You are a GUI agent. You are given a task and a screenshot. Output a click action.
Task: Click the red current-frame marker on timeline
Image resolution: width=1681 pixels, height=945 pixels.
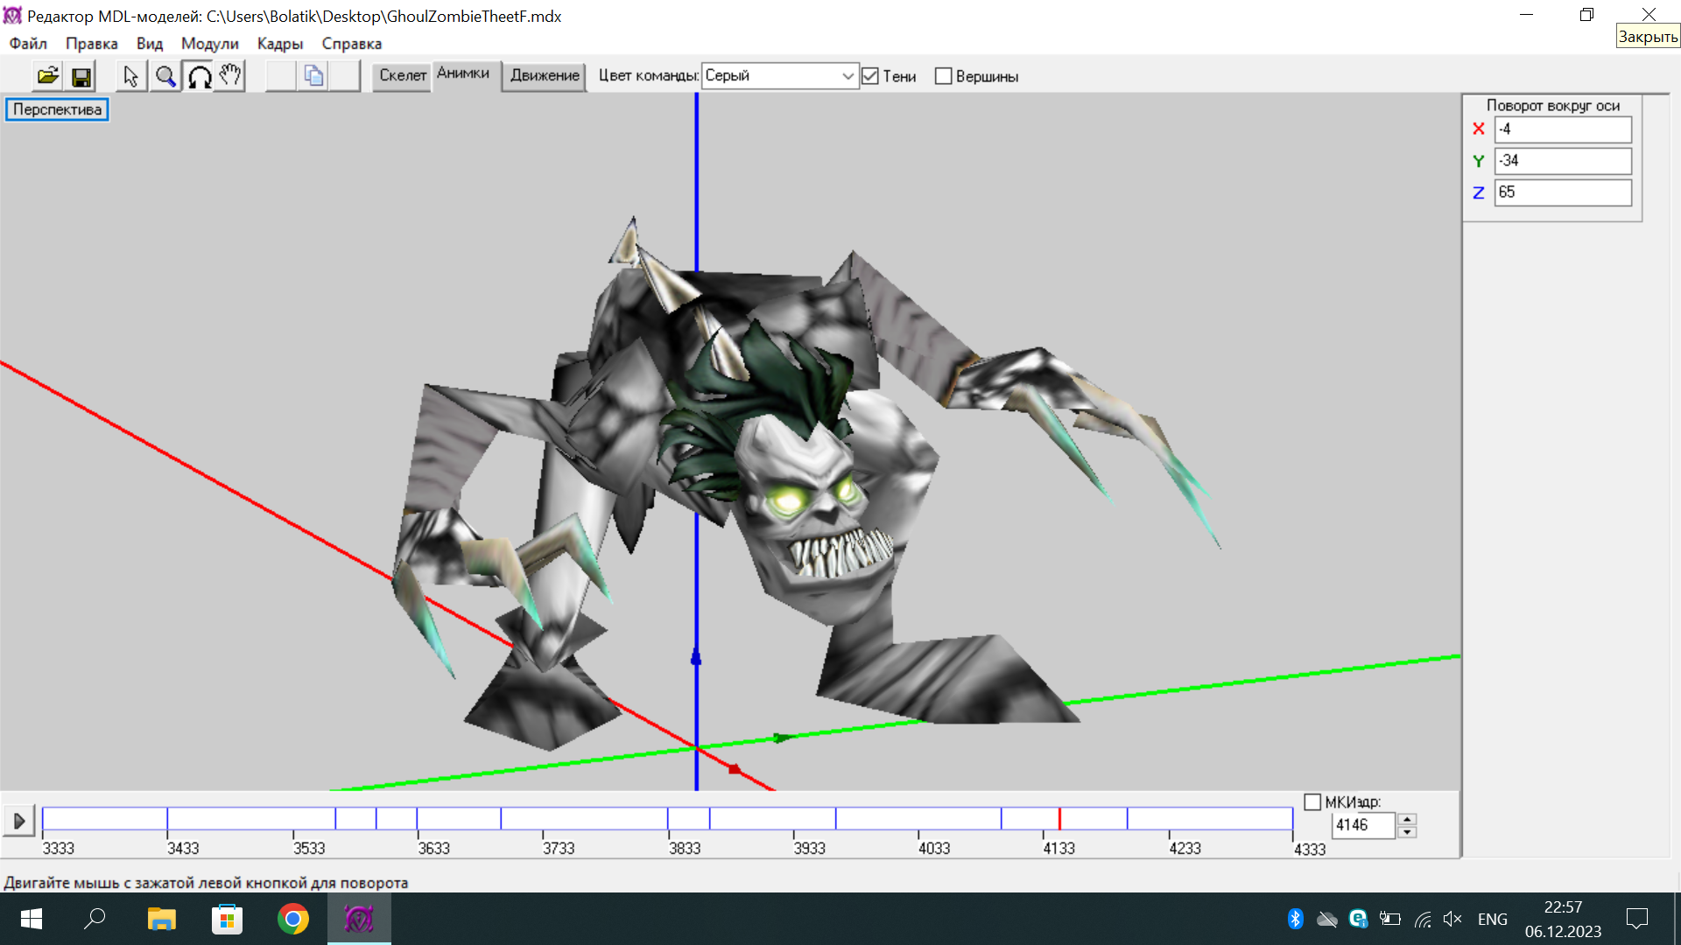coord(1059,819)
